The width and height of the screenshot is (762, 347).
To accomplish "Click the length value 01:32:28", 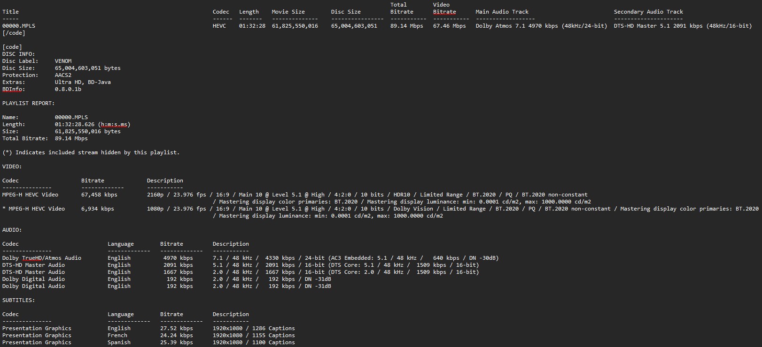I will coord(252,26).
